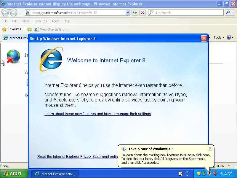Expand the Web Slice Gallery dropdown

[67, 29]
